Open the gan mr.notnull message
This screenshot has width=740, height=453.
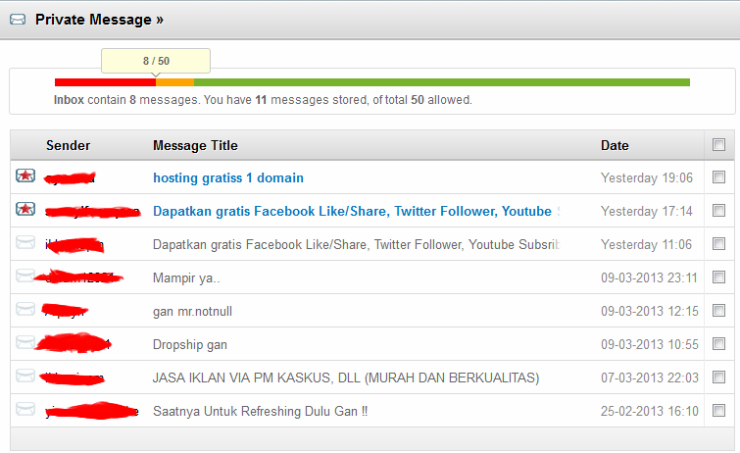[x=192, y=312]
